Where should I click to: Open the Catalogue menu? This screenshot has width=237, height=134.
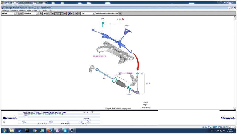click(5, 10)
